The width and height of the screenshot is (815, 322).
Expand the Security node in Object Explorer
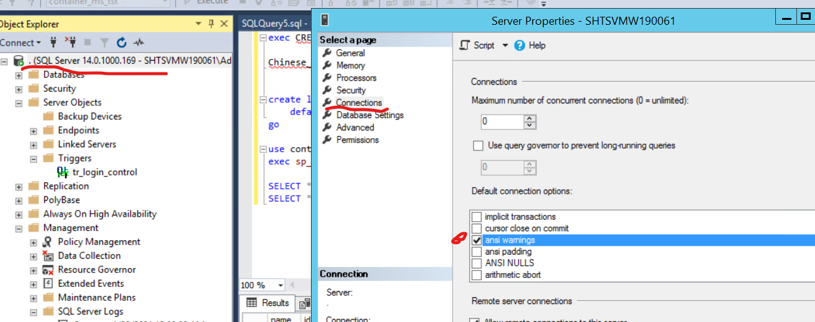point(19,89)
